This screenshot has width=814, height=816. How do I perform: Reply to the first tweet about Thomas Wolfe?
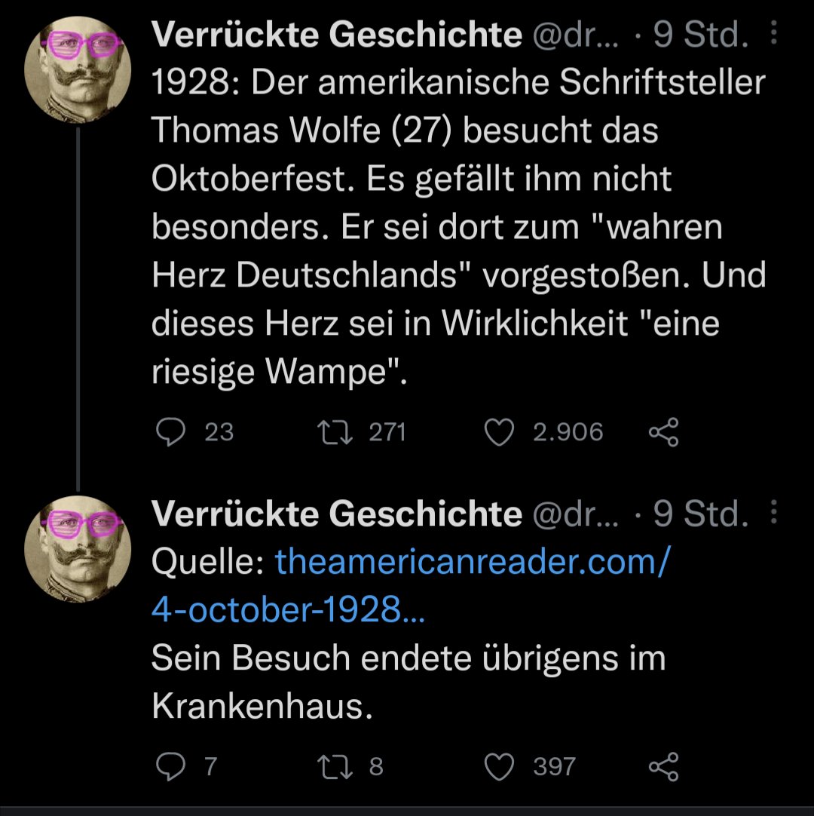(170, 432)
